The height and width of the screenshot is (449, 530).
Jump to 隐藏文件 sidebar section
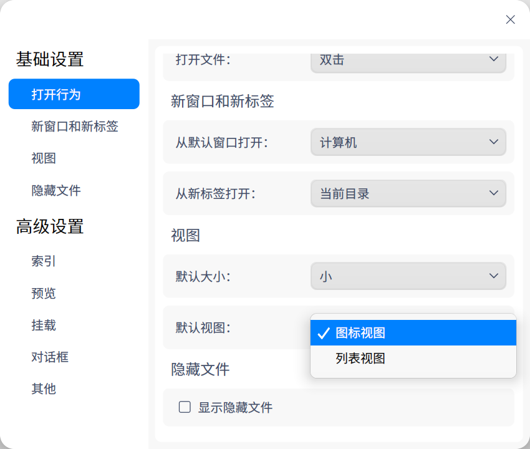tap(56, 190)
